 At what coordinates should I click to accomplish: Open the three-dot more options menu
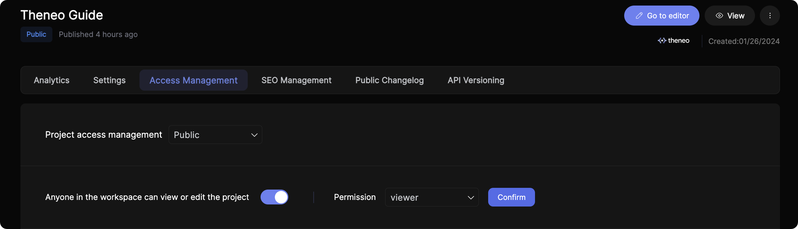coord(770,16)
